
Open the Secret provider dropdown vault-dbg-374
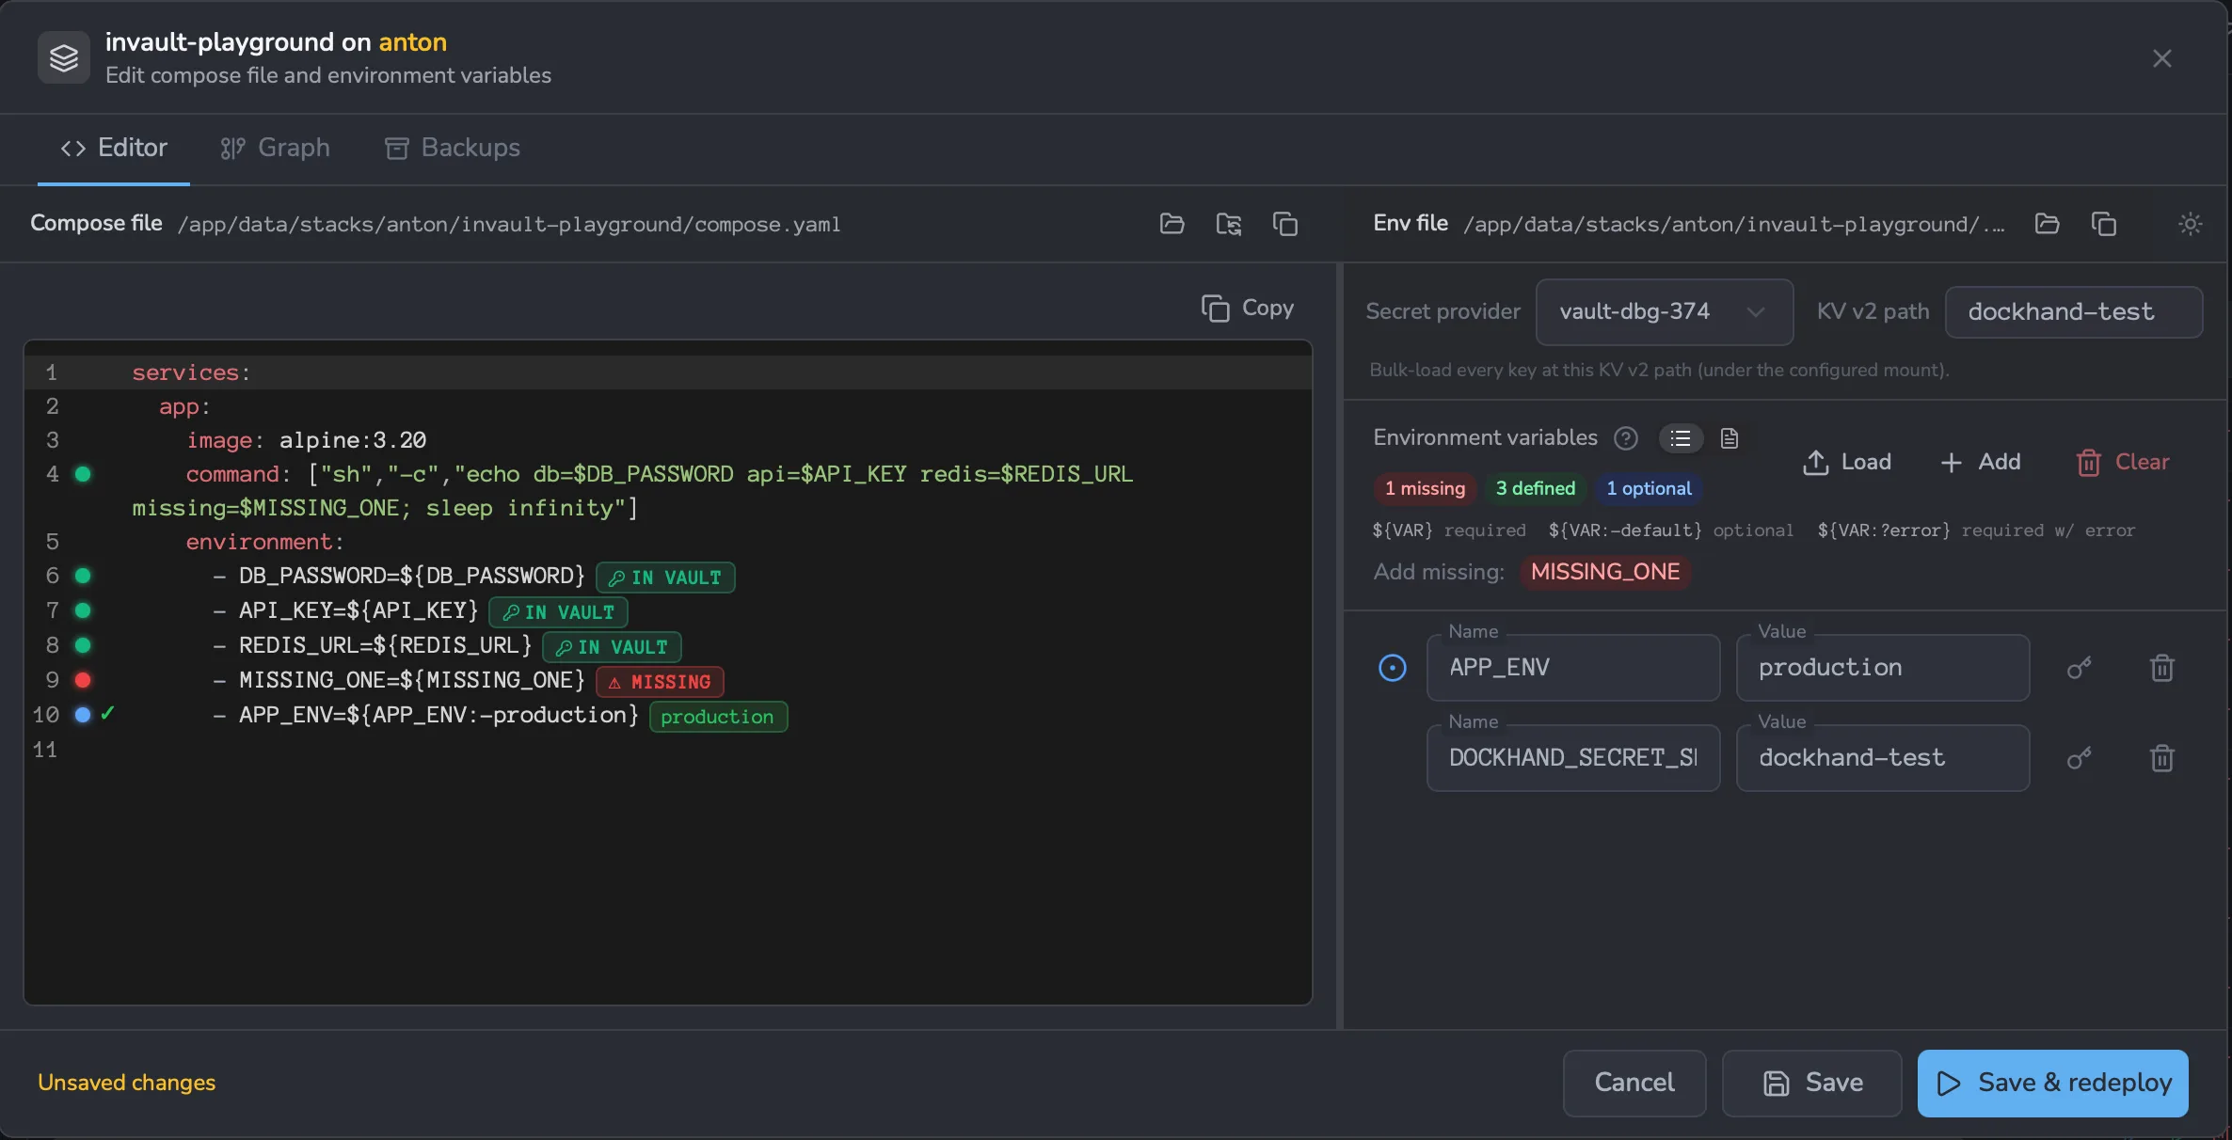(x=1664, y=311)
